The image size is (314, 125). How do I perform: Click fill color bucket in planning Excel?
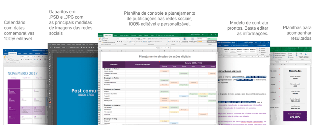click(130, 42)
